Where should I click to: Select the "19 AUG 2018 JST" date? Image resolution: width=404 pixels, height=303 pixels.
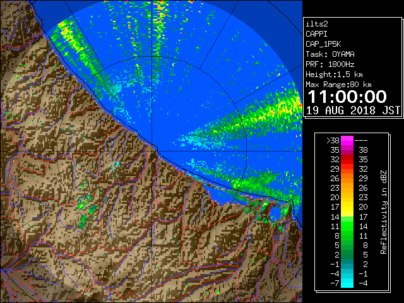coord(353,110)
